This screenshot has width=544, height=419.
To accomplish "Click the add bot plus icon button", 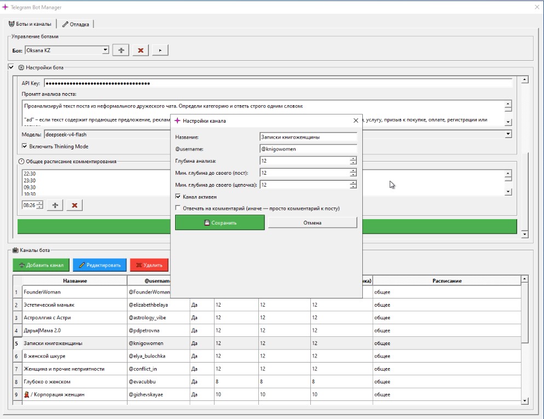I will click(121, 50).
